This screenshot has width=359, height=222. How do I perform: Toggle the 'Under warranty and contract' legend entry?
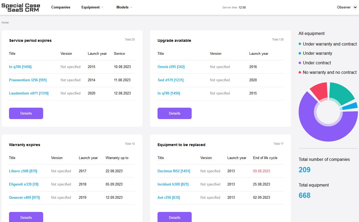(x=330, y=44)
